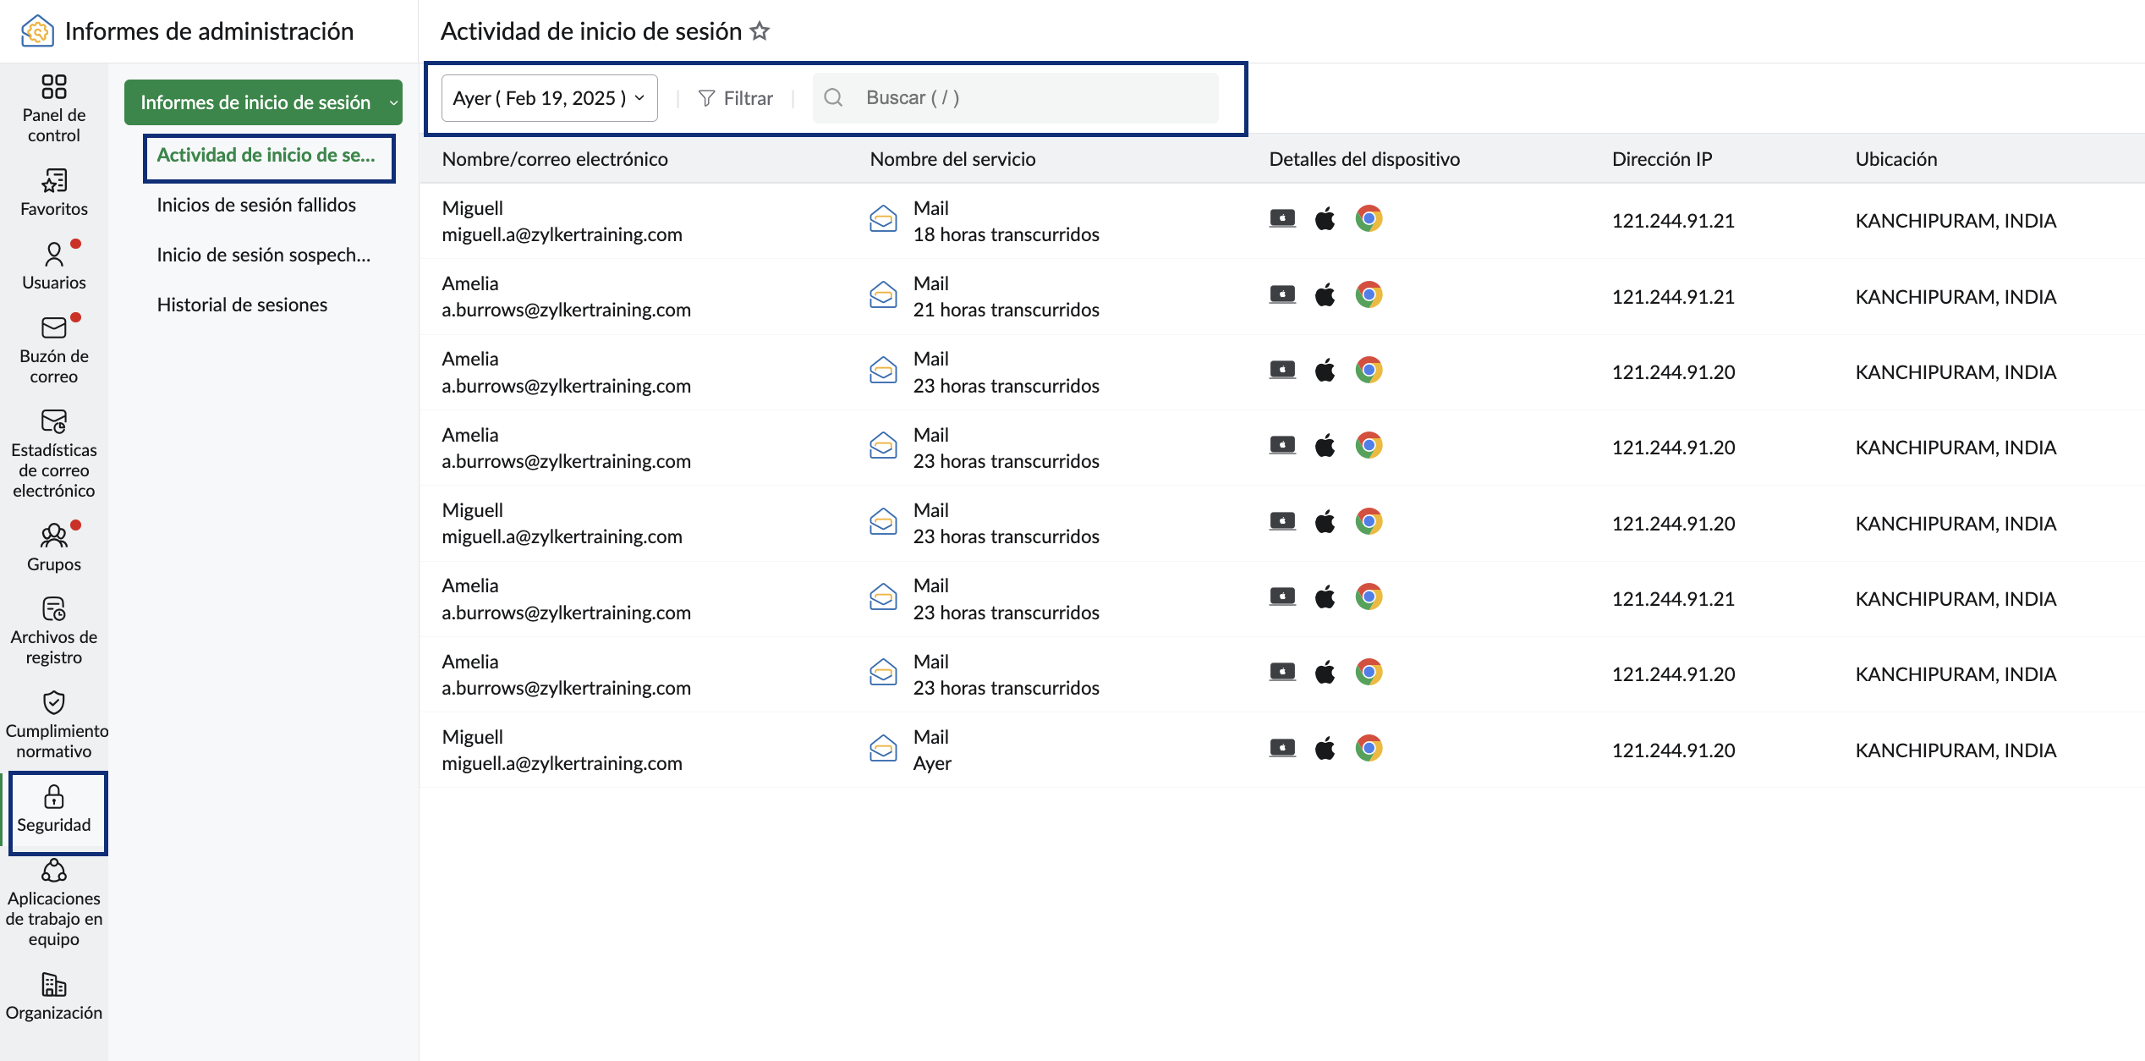Click Mail icon in 18 horas transcurridos row
This screenshot has height=1061, width=2145.
tap(883, 219)
